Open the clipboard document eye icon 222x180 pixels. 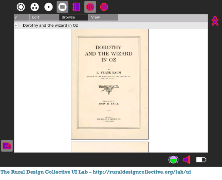pos(7,146)
